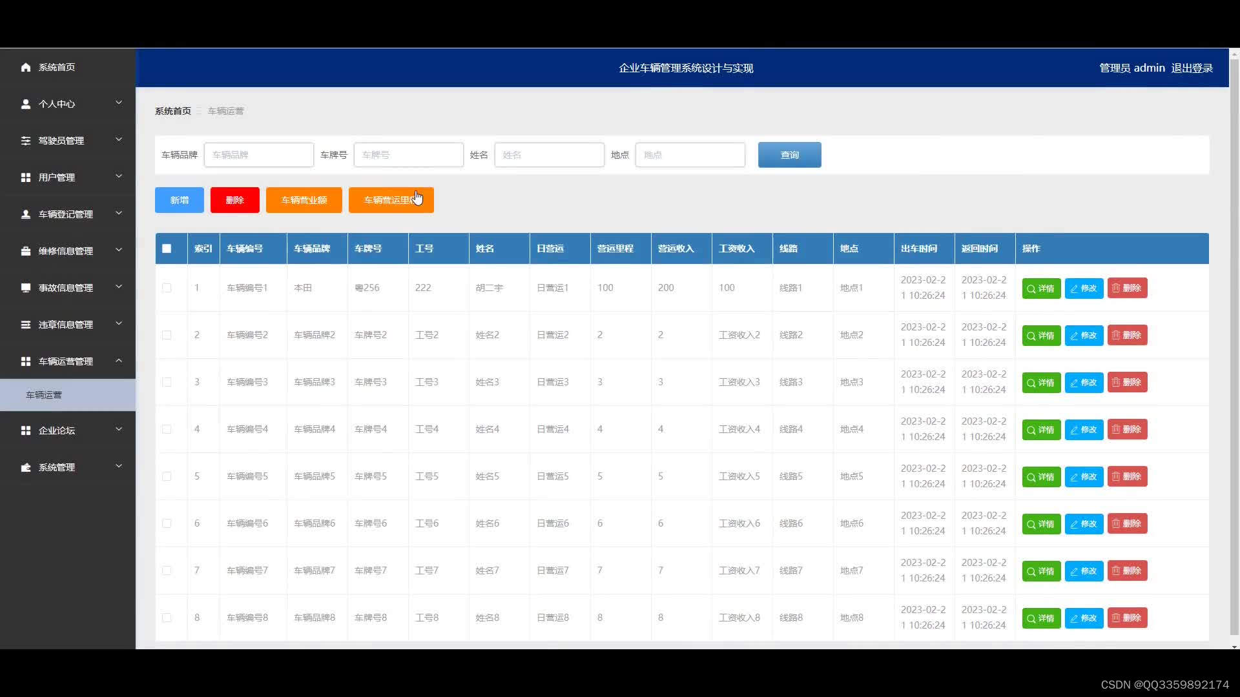1240x697 pixels.
Task: Select the checkbox for row index 3
Action: [x=167, y=382]
